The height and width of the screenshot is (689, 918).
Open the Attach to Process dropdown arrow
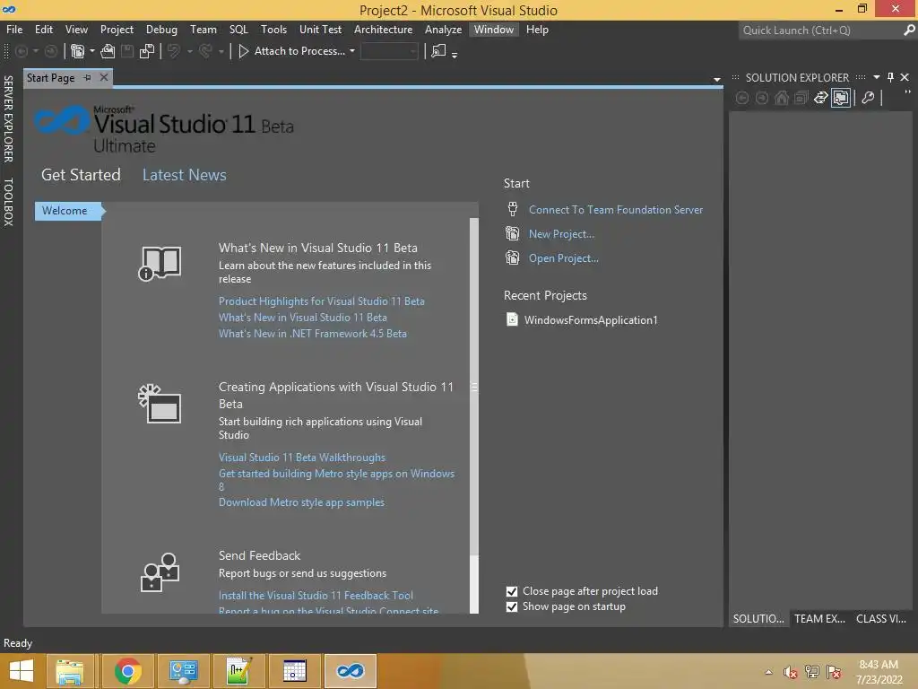pyautogui.click(x=351, y=51)
